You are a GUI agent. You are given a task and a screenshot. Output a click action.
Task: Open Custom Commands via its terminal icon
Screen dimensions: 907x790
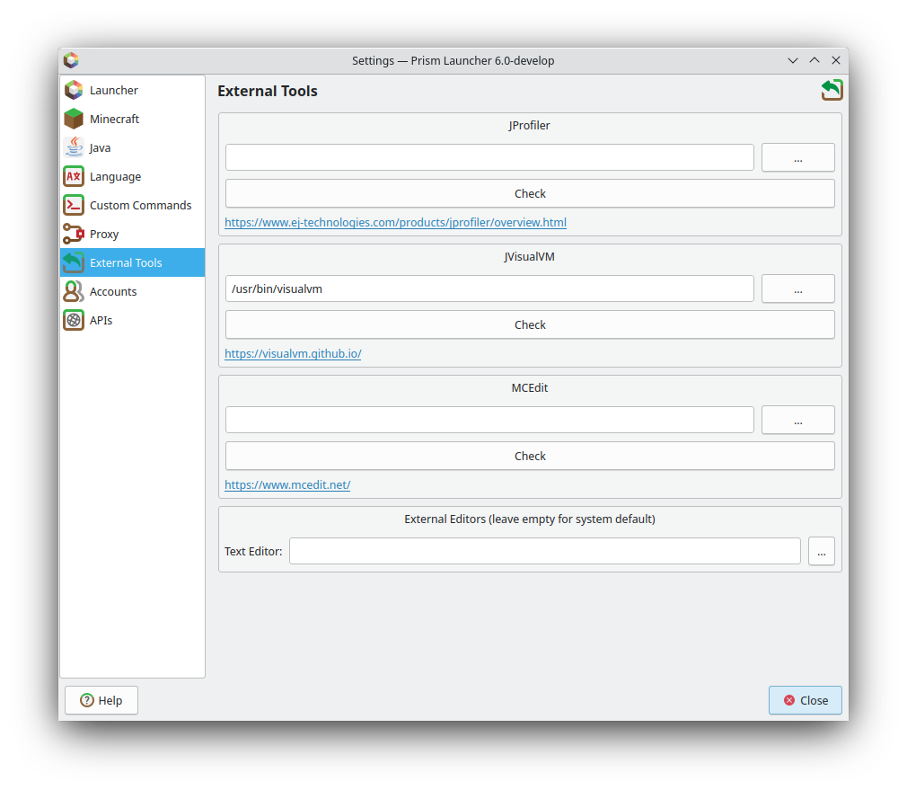pos(73,205)
